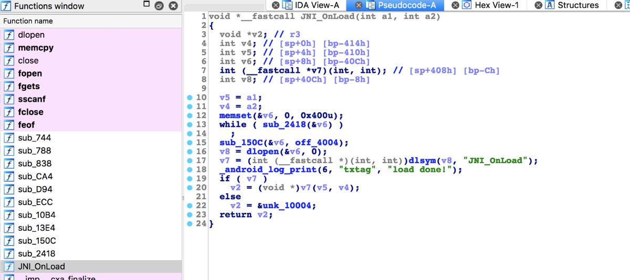This screenshot has width=630, height=280.
Task: Close the Functions window panel
Action: (x=173, y=6)
